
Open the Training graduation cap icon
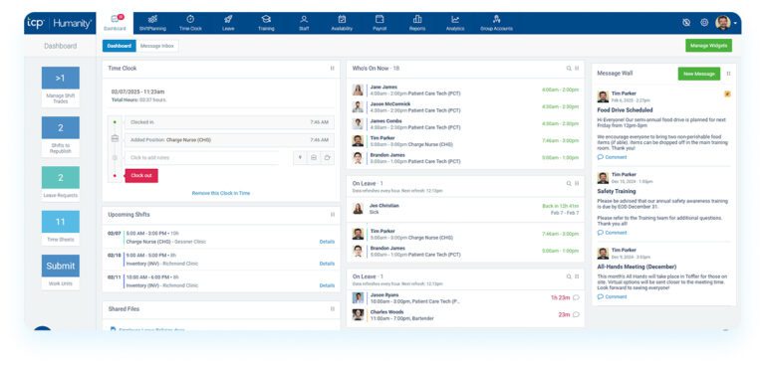coord(266,19)
